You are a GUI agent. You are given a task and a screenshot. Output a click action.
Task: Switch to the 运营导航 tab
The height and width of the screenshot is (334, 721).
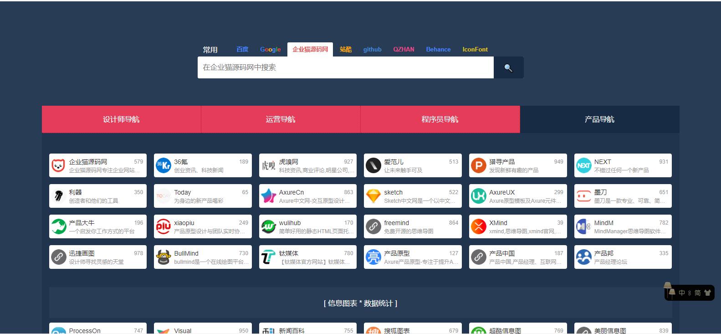tap(281, 119)
